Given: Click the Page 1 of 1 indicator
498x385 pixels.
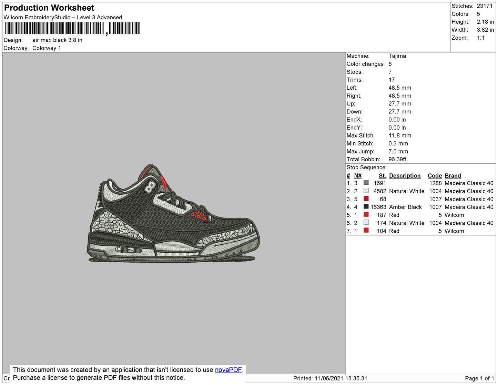Looking at the screenshot, I should click(x=479, y=378).
